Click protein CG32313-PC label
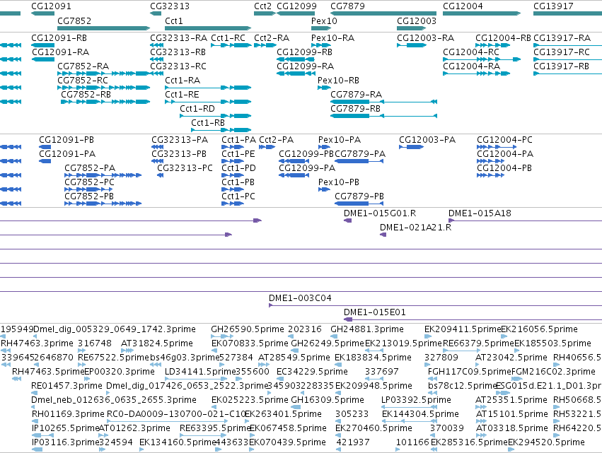 click(185, 168)
